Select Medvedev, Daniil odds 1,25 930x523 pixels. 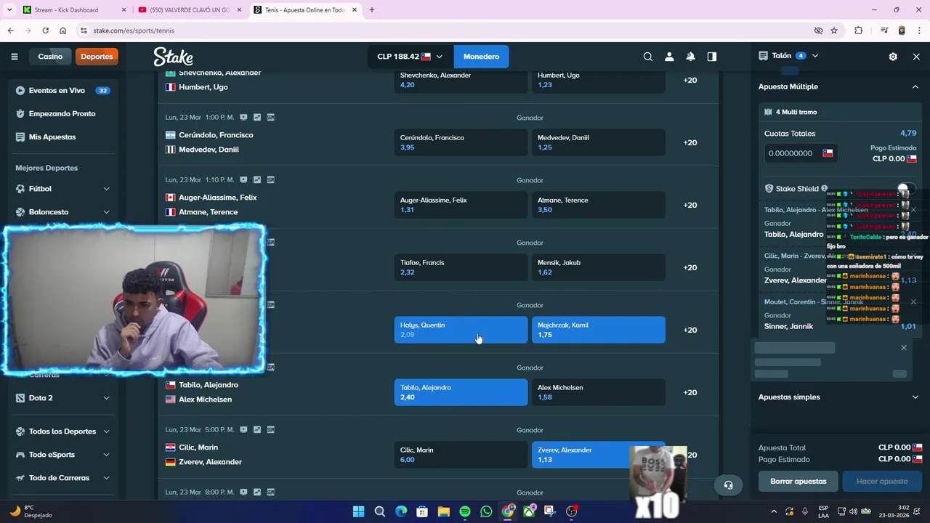tap(599, 142)
